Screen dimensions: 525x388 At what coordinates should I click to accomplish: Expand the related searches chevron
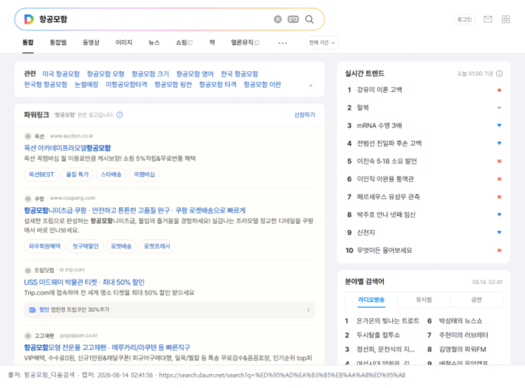pyautogui.click(x=311, y=85)
